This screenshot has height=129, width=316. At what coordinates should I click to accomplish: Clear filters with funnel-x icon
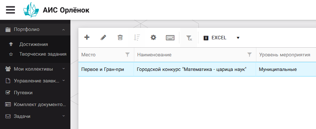click(189, 38)
